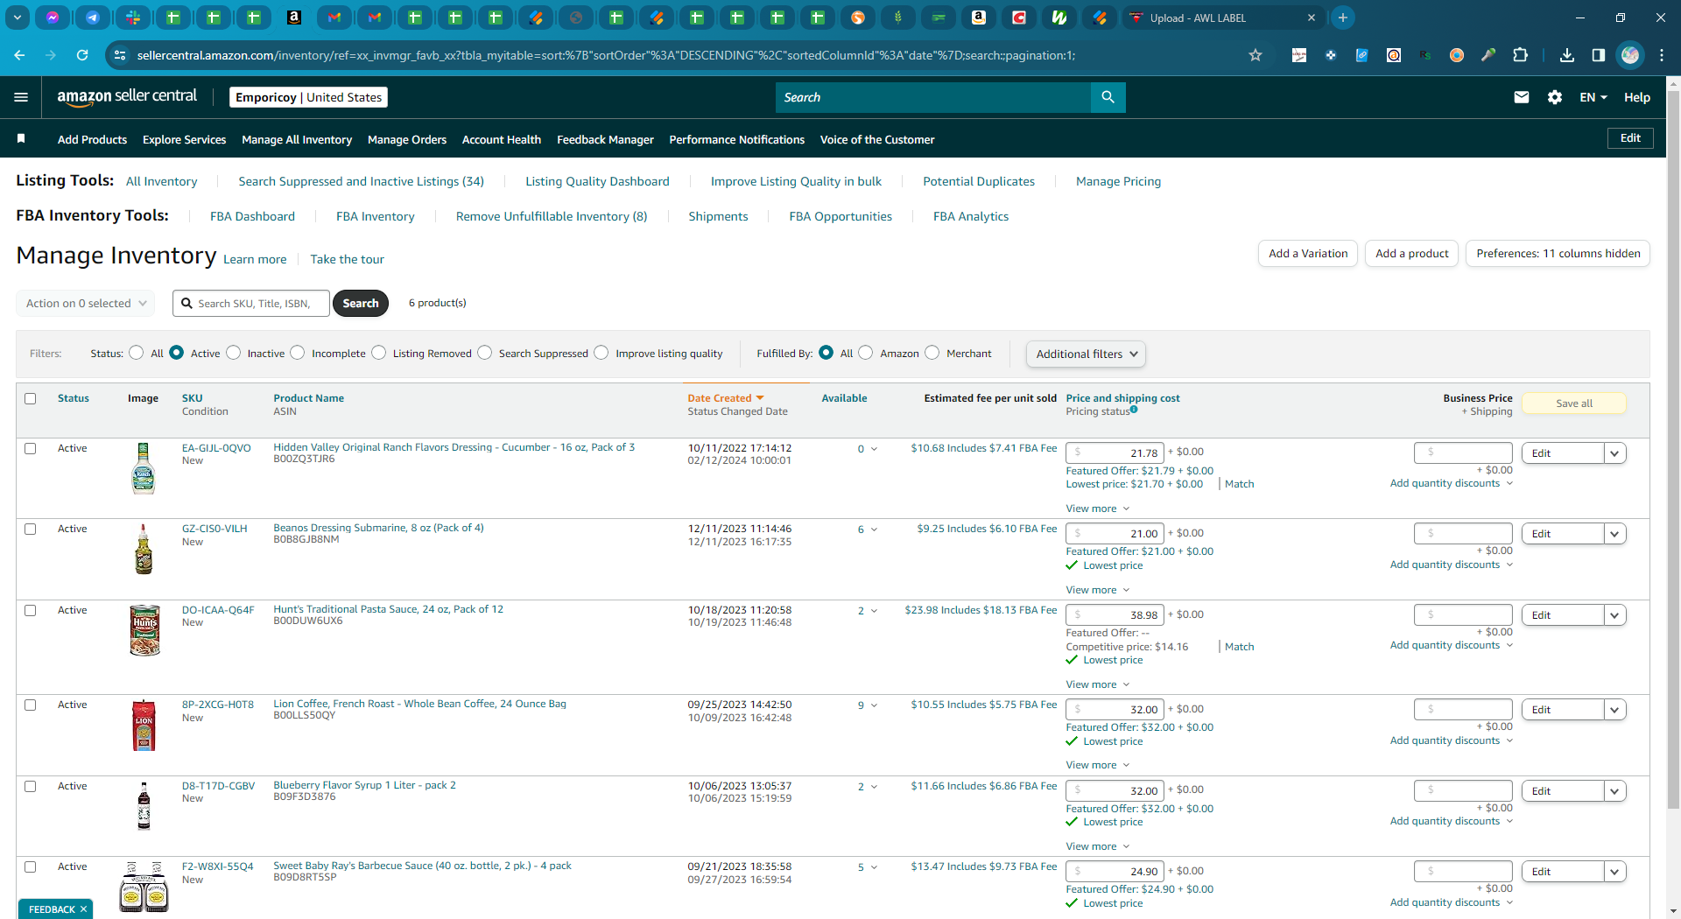1681x919 pixels.
Task: Open Edit dropdown arrow for Beanos Dressing row
Action: tap(1615, 534)
